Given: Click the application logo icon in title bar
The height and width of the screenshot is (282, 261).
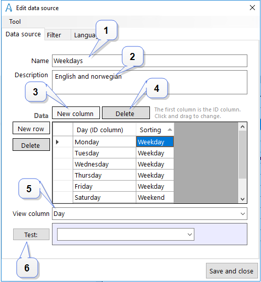Looking at the screenshot, I should pyautogui.click(x=9, y=8).
